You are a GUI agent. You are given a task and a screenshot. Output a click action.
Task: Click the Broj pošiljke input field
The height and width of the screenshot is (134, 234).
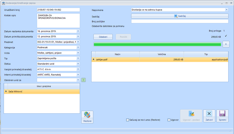pyautogui.click(x=180, y=21)
